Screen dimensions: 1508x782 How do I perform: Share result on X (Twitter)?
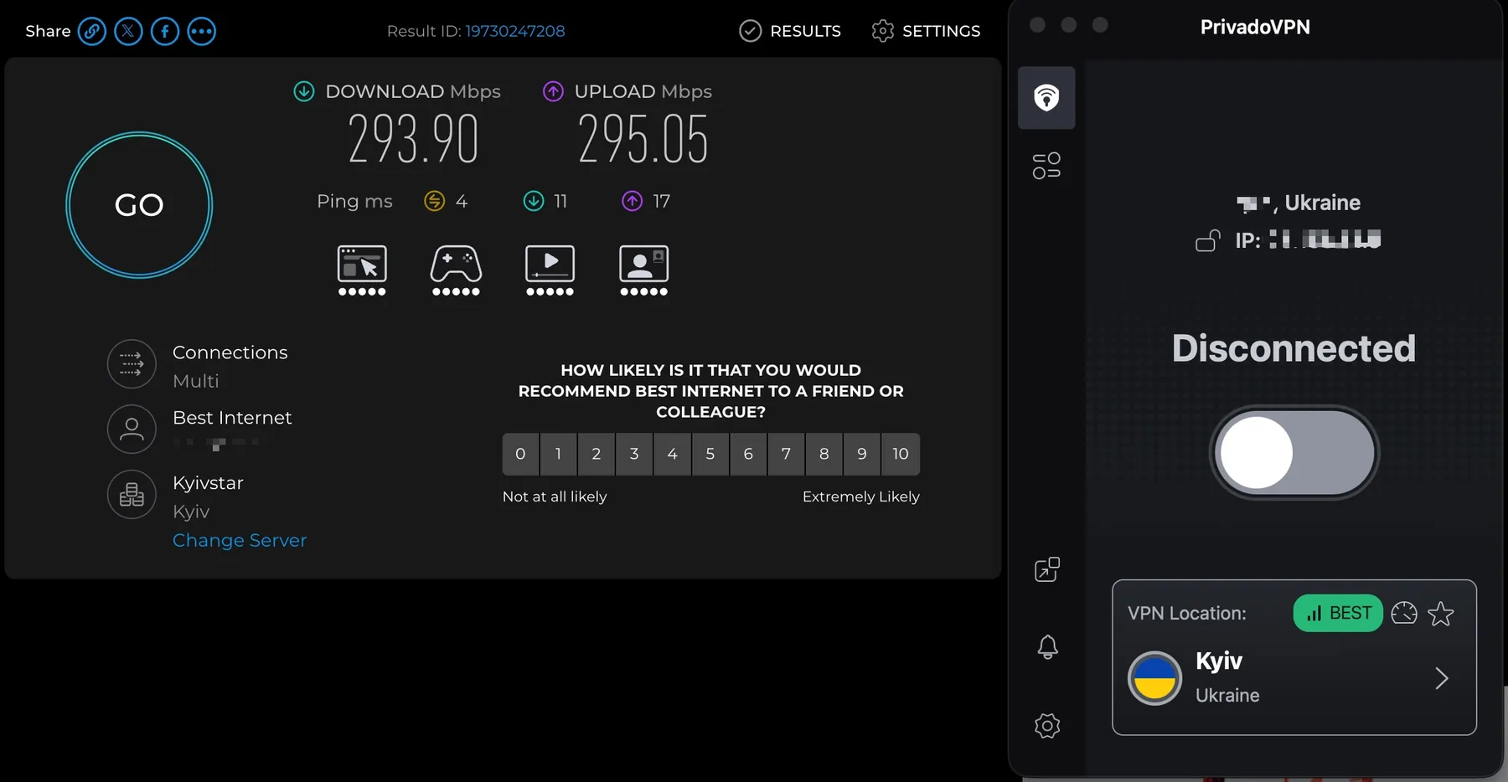coord(128,32)
